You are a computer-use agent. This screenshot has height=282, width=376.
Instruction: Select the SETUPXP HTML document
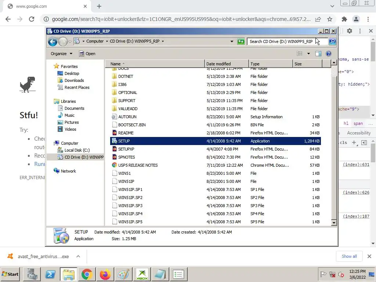tap(215, 149)
